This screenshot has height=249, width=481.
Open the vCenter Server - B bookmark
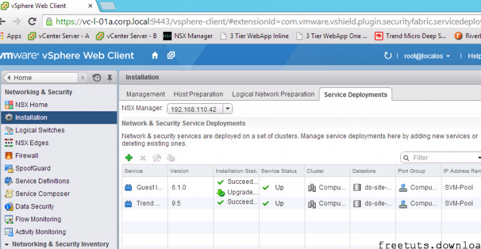tap(126, 36)
